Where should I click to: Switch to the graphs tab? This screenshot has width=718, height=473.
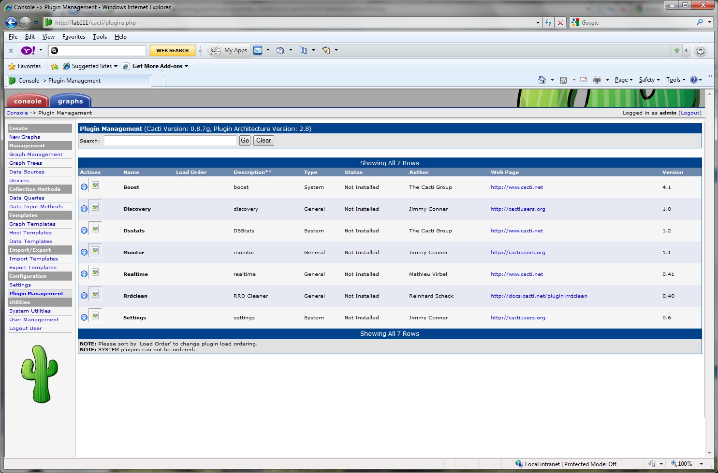tap(71, 101)
